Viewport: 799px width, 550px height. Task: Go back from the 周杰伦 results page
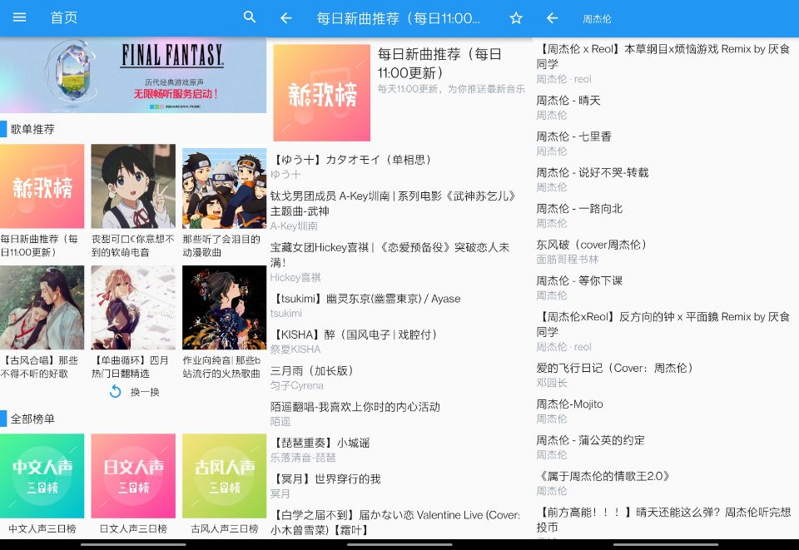point(552,17)
